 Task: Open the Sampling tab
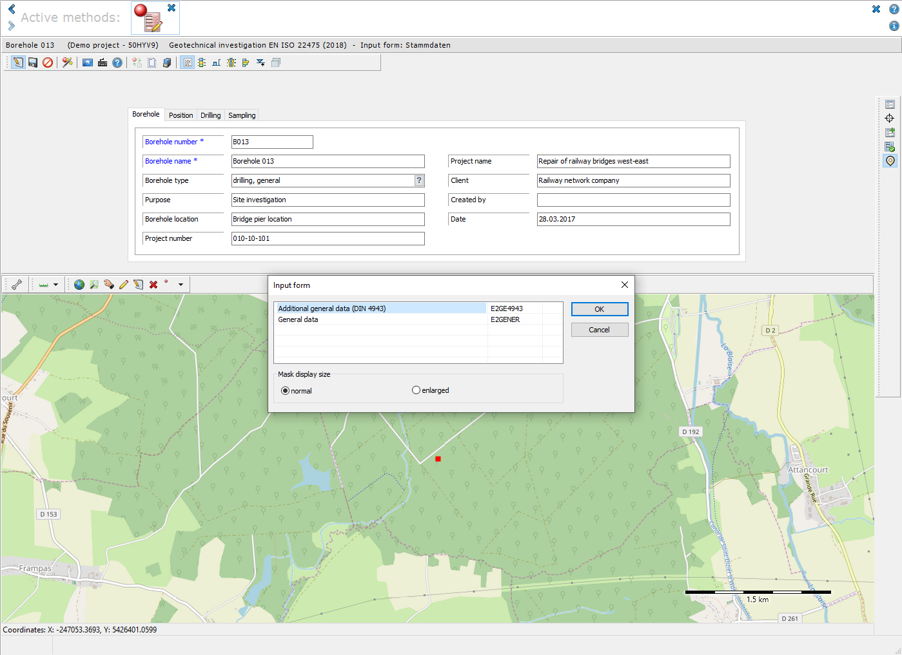[242, 115]
